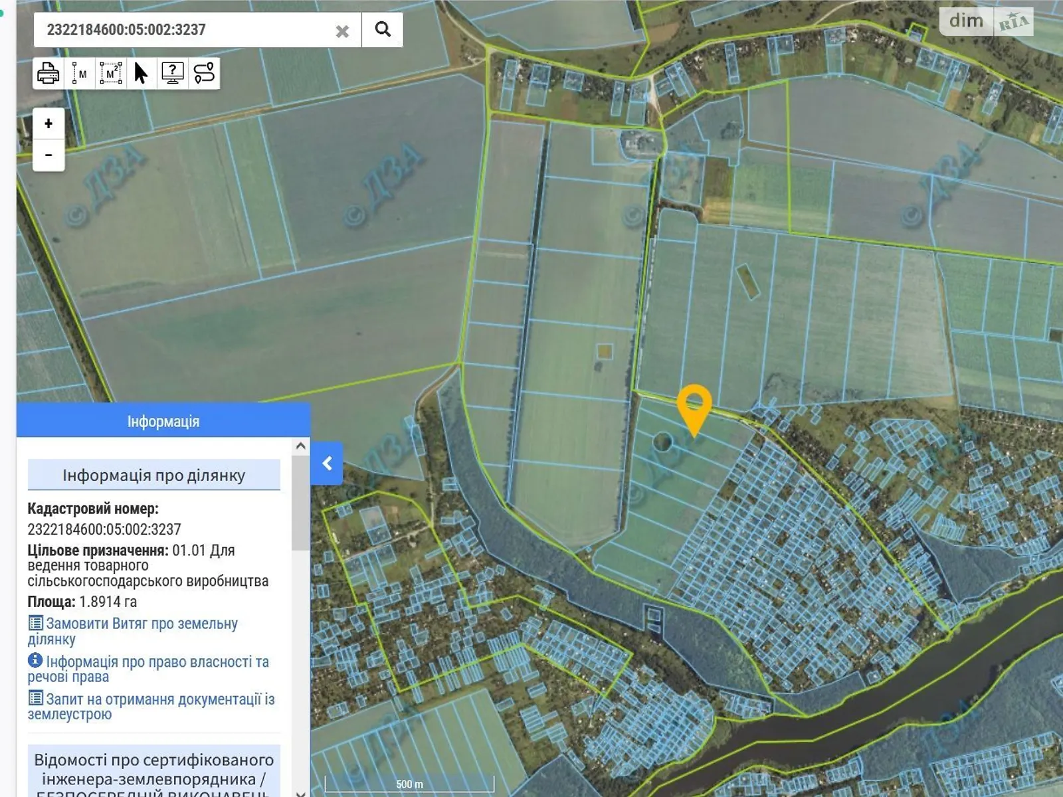Collapse the information side panel

[327, 464]
